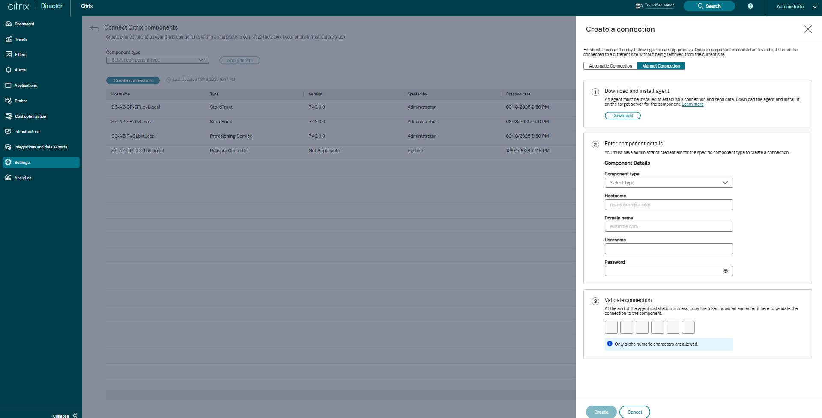Viewport: 822px width, 418px height.
Task: Open Integrations and data exports menu
Action: tap(40, 147)
